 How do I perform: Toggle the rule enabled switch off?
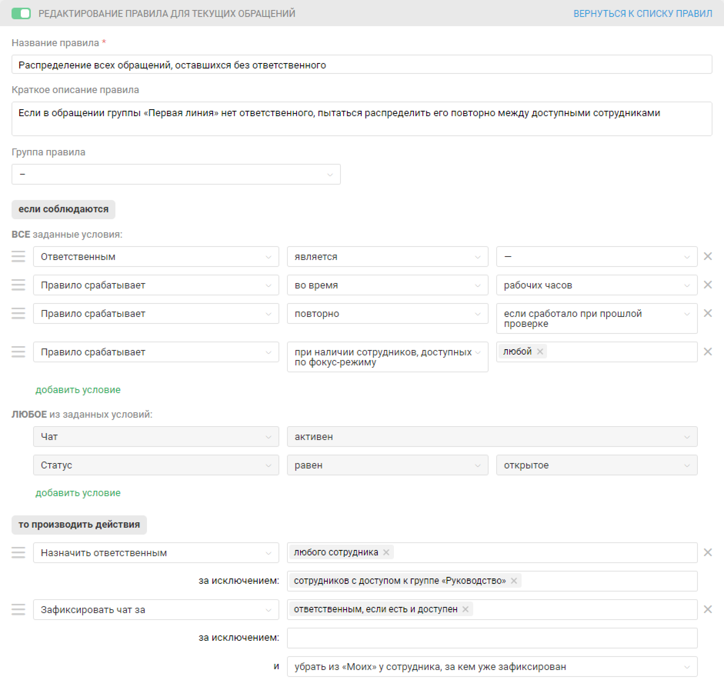coord(21,13)
